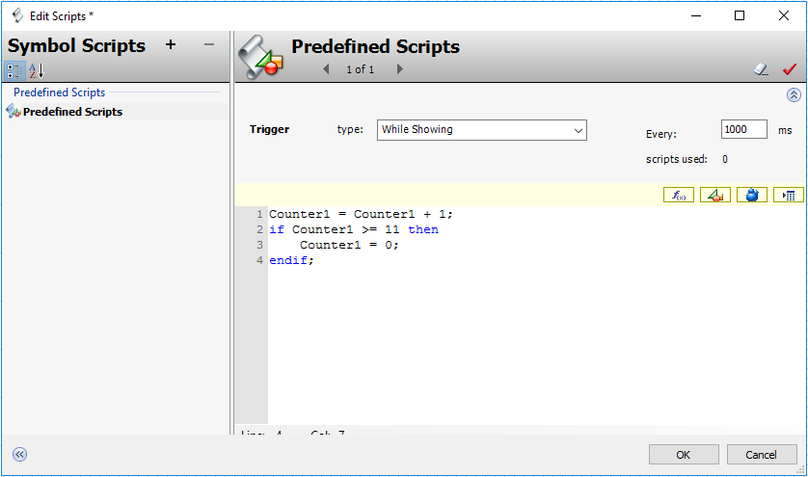
Task: Click the blue figure icon in script toolbar
Action: (752, 196)
